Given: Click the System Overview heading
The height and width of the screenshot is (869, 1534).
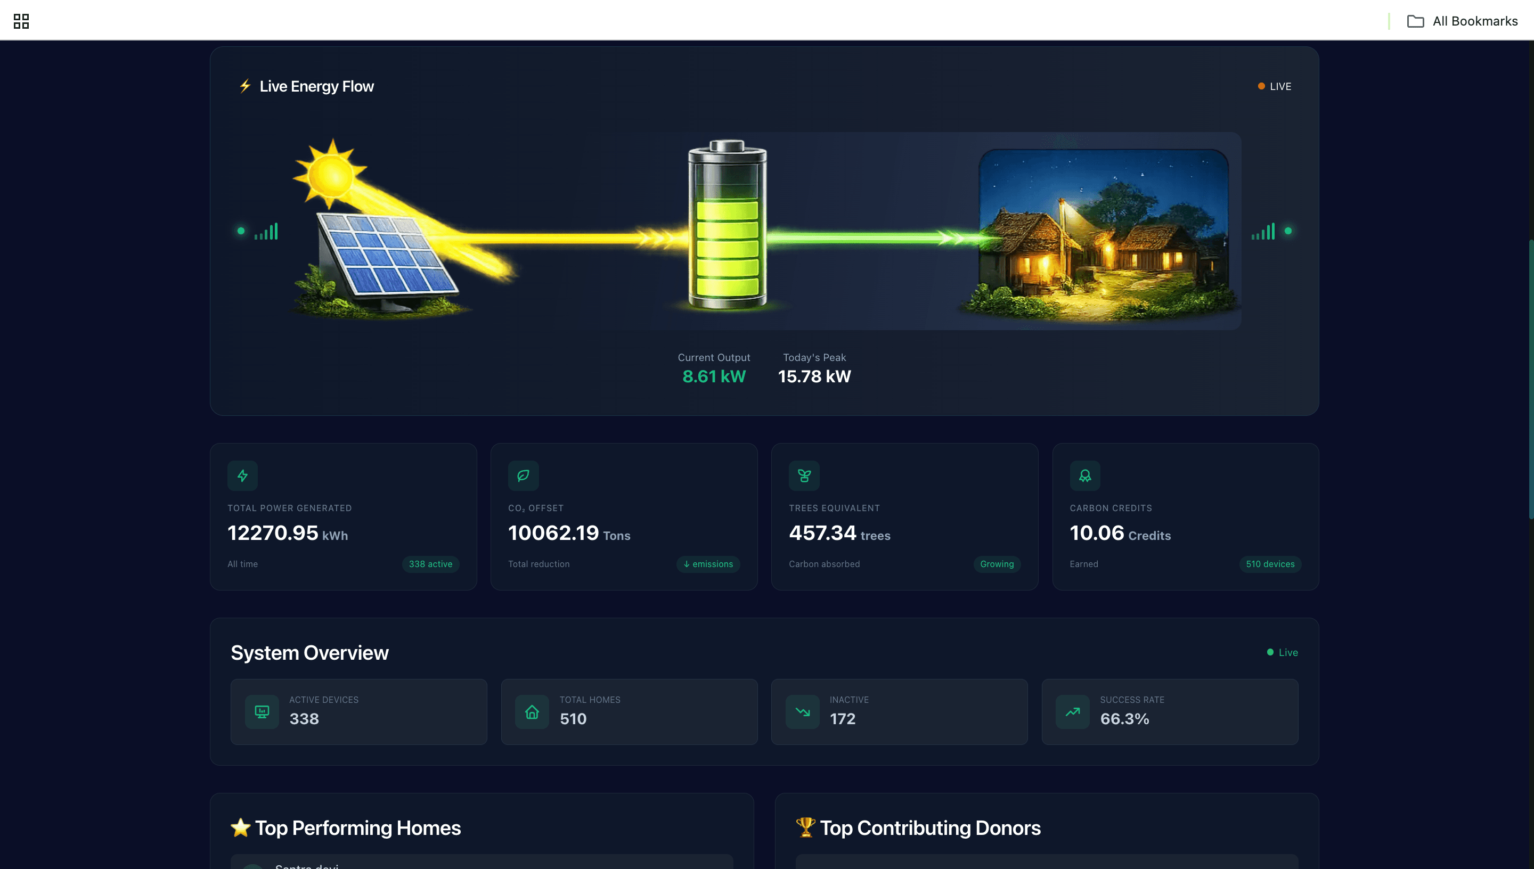Looking at the screenshot, I should (309, 652).
